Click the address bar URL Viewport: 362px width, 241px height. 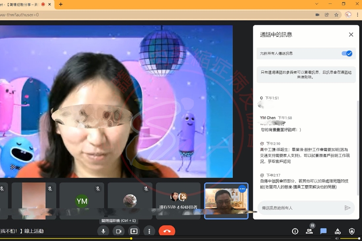point(19,15)
